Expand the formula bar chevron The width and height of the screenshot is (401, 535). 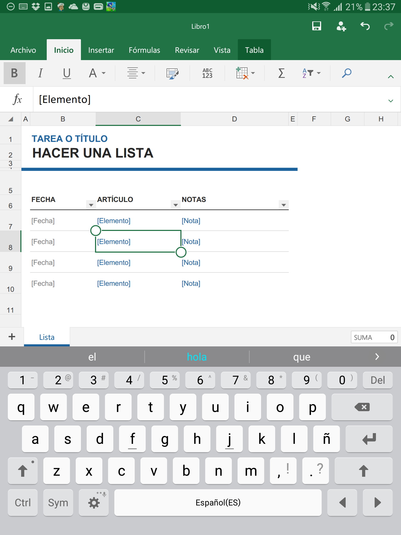[391, 101]
